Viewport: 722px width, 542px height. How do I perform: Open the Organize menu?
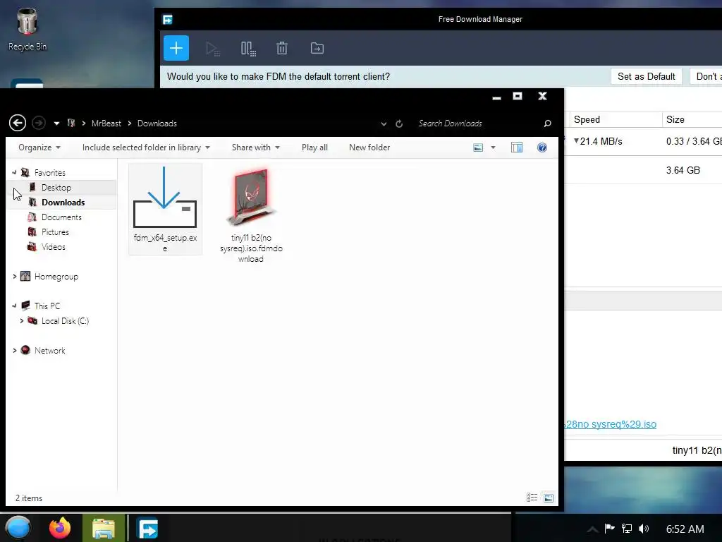pos(39,147)
